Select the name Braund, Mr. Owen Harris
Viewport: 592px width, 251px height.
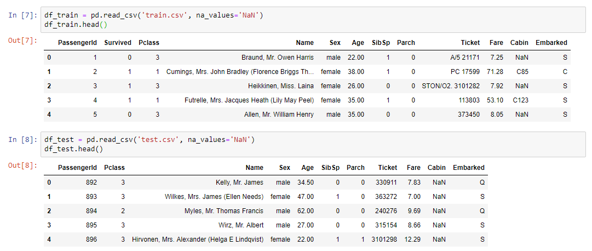click(x=278, y=58)
